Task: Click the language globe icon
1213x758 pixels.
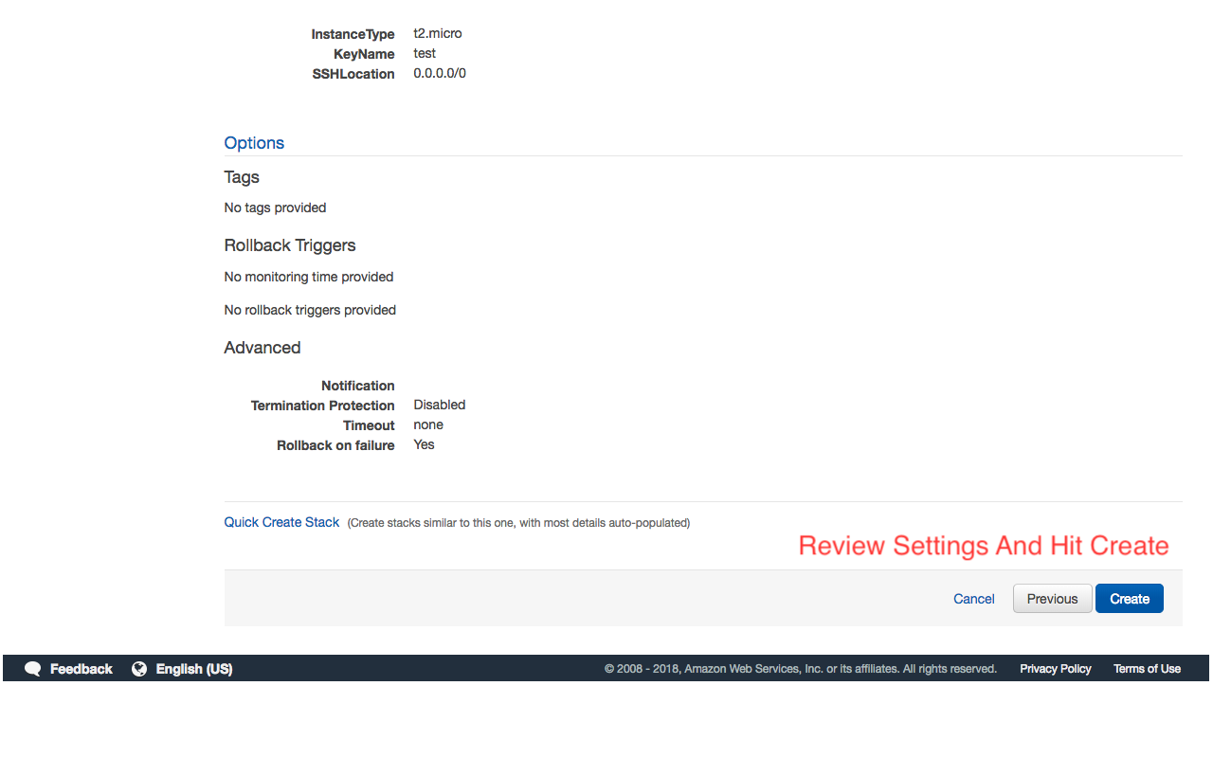Action: click(x=139, y=669)
